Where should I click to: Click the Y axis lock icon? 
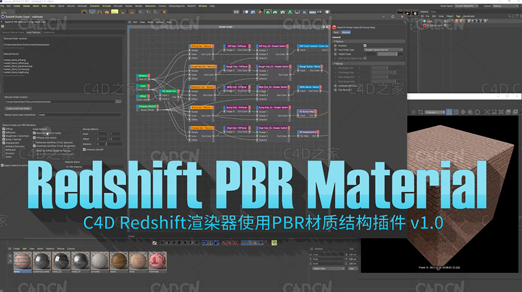[x=148, y=12]
